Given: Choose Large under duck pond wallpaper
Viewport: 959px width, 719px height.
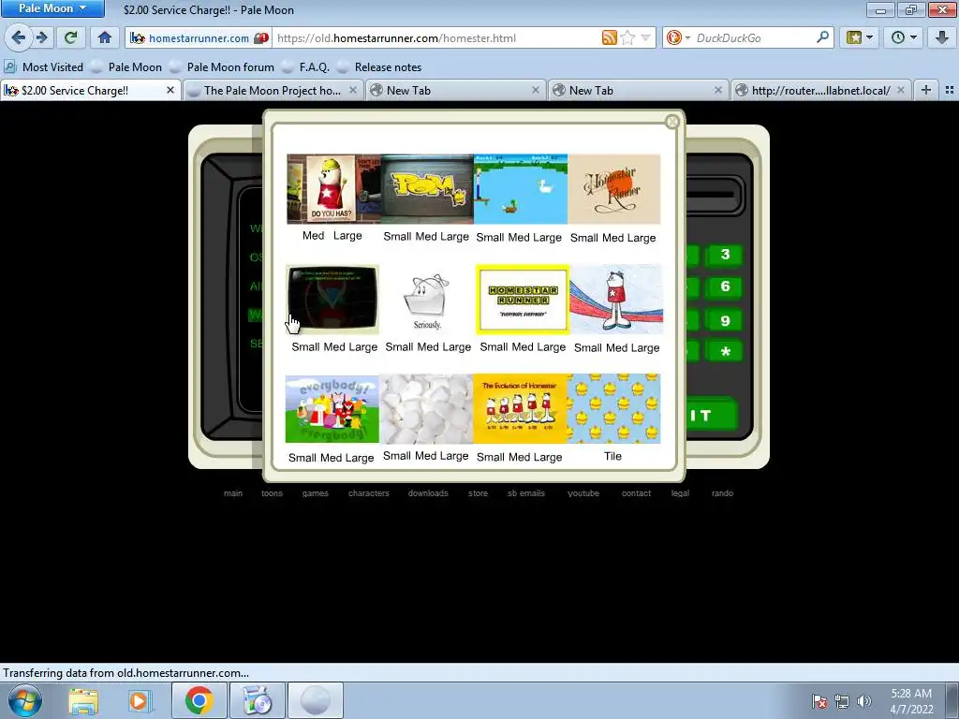Looking at the screenshot, I should [546, 237].
